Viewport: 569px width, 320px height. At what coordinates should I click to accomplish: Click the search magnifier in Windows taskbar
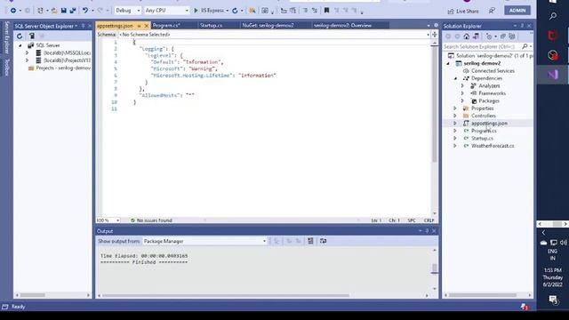coord(553,16)
